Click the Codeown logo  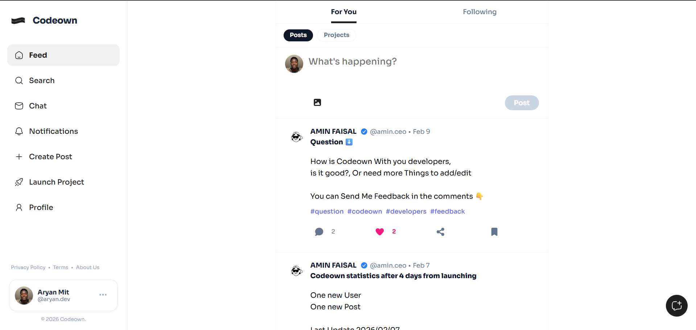(44, 20)
